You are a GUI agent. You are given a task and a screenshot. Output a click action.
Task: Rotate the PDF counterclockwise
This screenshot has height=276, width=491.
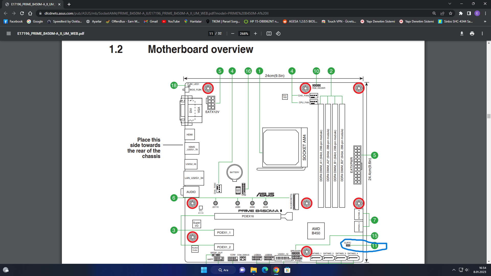click(278, 33)
